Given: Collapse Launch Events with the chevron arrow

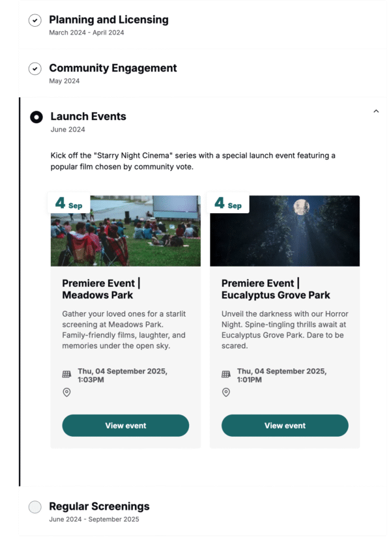Looking at the screenshot, I should pyautogui.click(x=376, y=111).
